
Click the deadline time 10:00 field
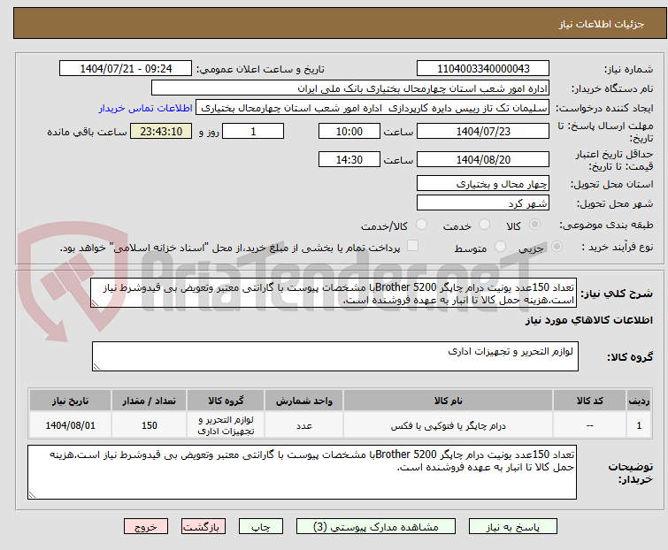click(x=349, y=131)
